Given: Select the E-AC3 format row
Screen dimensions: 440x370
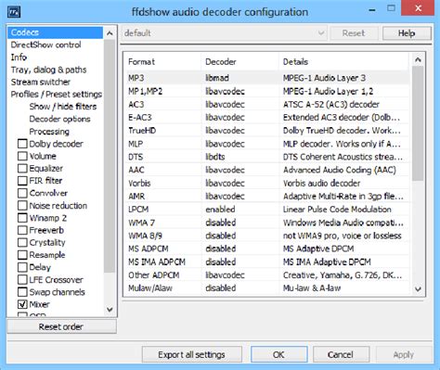Looking at the screenshot, I should pyautogui.click(x=267, y=118).
